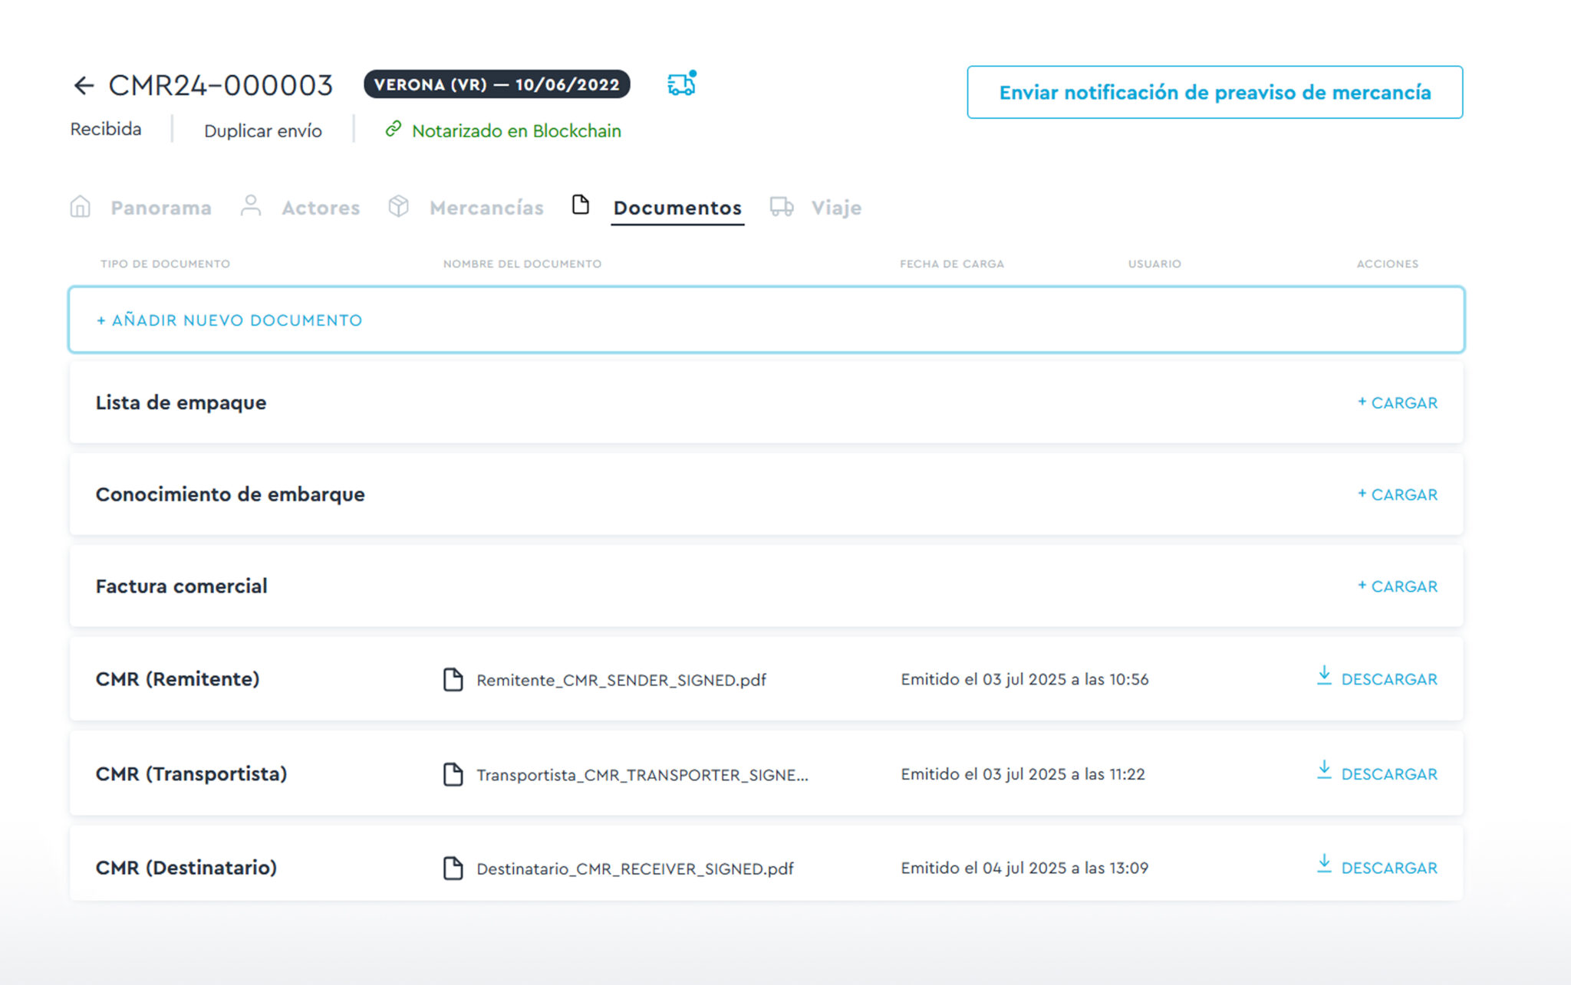The width and height of the screenshot is (1571, 985).
Task: Click the file icon of Destinatario_CMR_RECEIVER_SIGNED.pdf
Action: pyautogui.click(x=453, y=868)
